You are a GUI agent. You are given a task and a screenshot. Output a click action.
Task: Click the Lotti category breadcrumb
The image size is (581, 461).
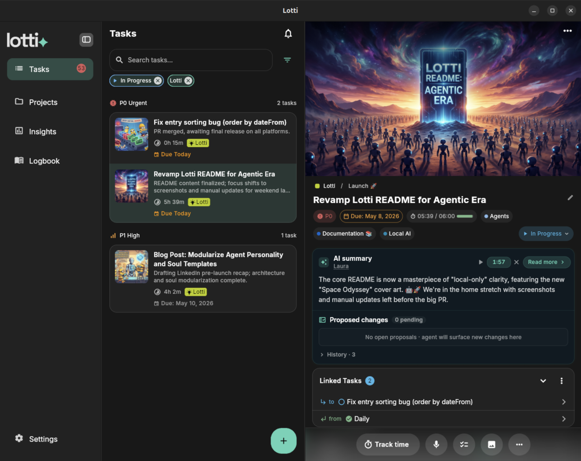coord(325,186)
